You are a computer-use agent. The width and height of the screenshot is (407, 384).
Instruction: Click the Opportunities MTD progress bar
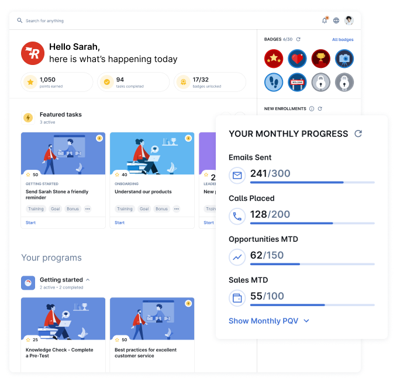point(312,264)
